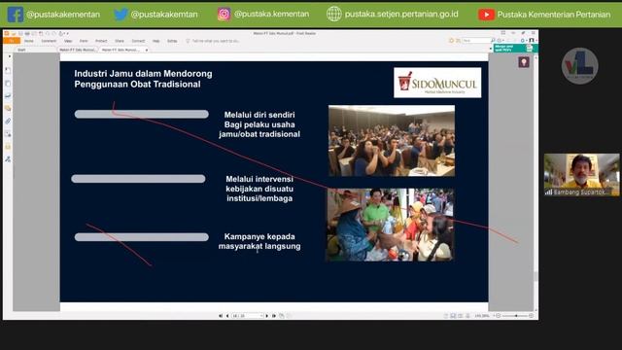Screen dimensions: 622x350
Task: Click the zoom in plus button
Action: (532, 316)
